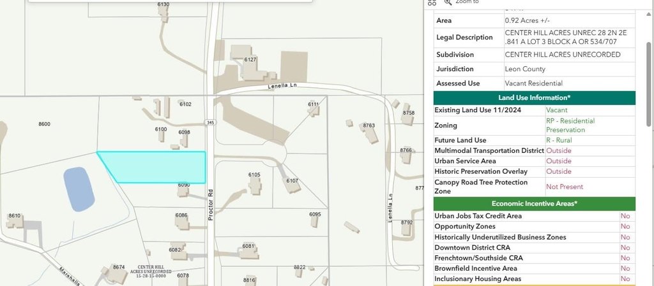
Task: Click the RP - Residential Preservation zoning value
Action: [x=570, y=125]
